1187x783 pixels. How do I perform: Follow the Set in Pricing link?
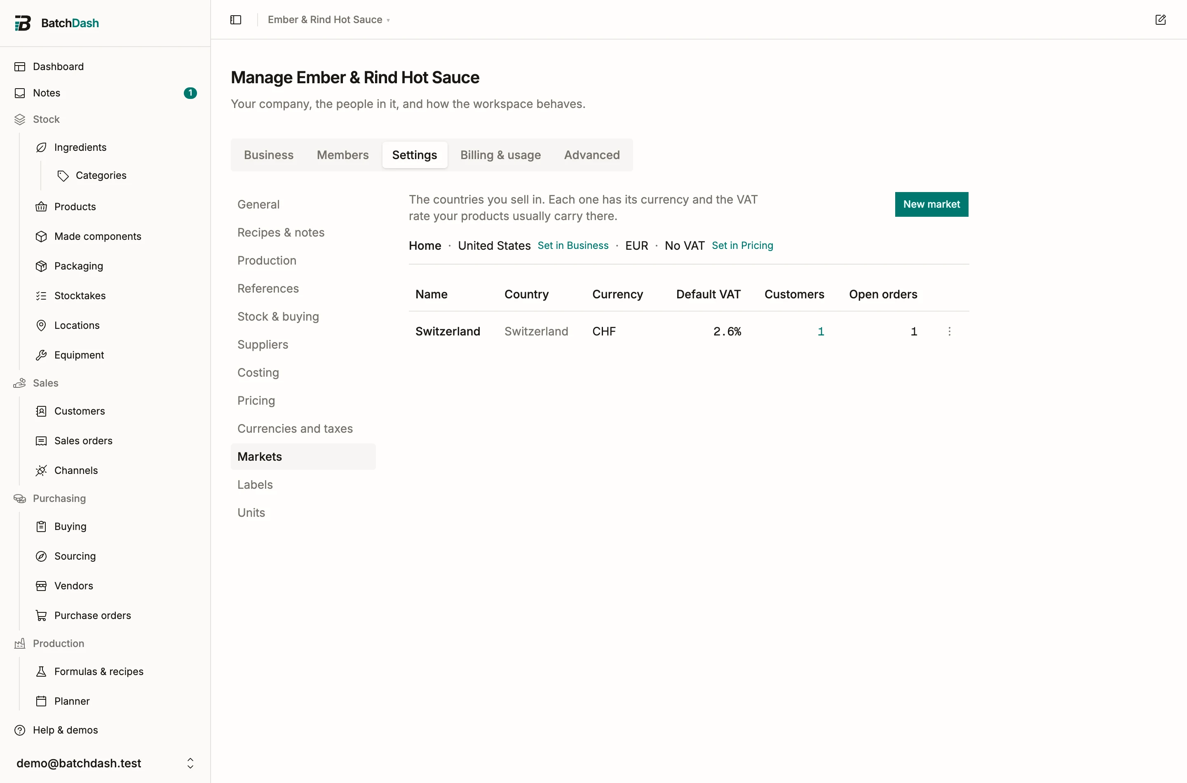[742, 246]
